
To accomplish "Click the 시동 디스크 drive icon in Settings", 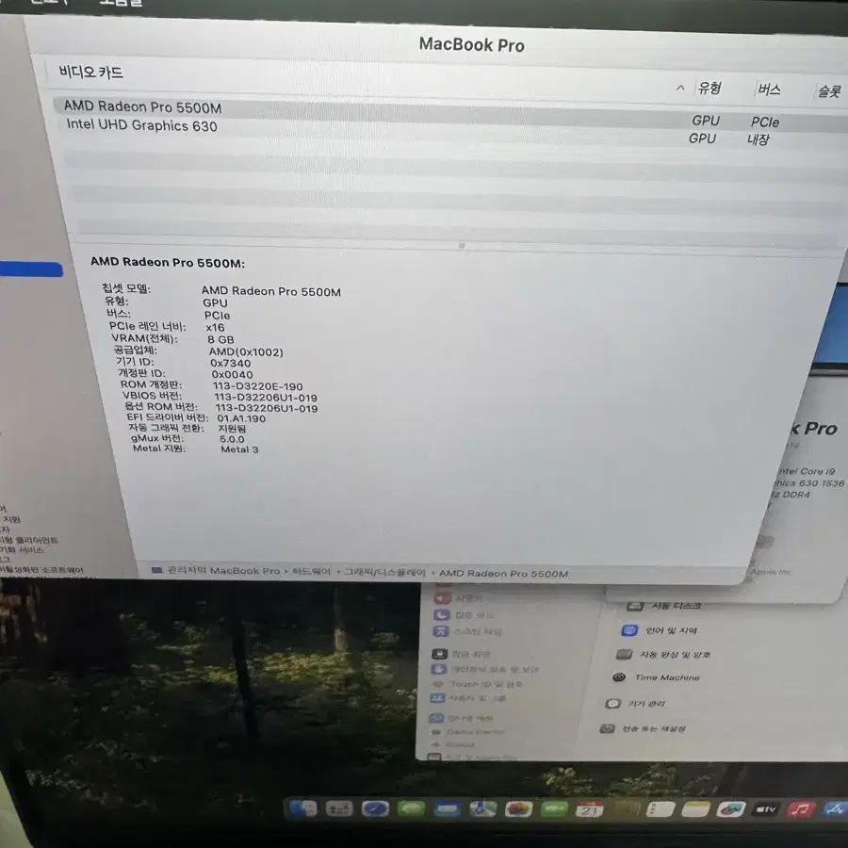I will pos(634,606).
